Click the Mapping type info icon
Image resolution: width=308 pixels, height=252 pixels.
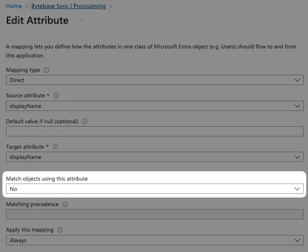[x=46, y=70]
